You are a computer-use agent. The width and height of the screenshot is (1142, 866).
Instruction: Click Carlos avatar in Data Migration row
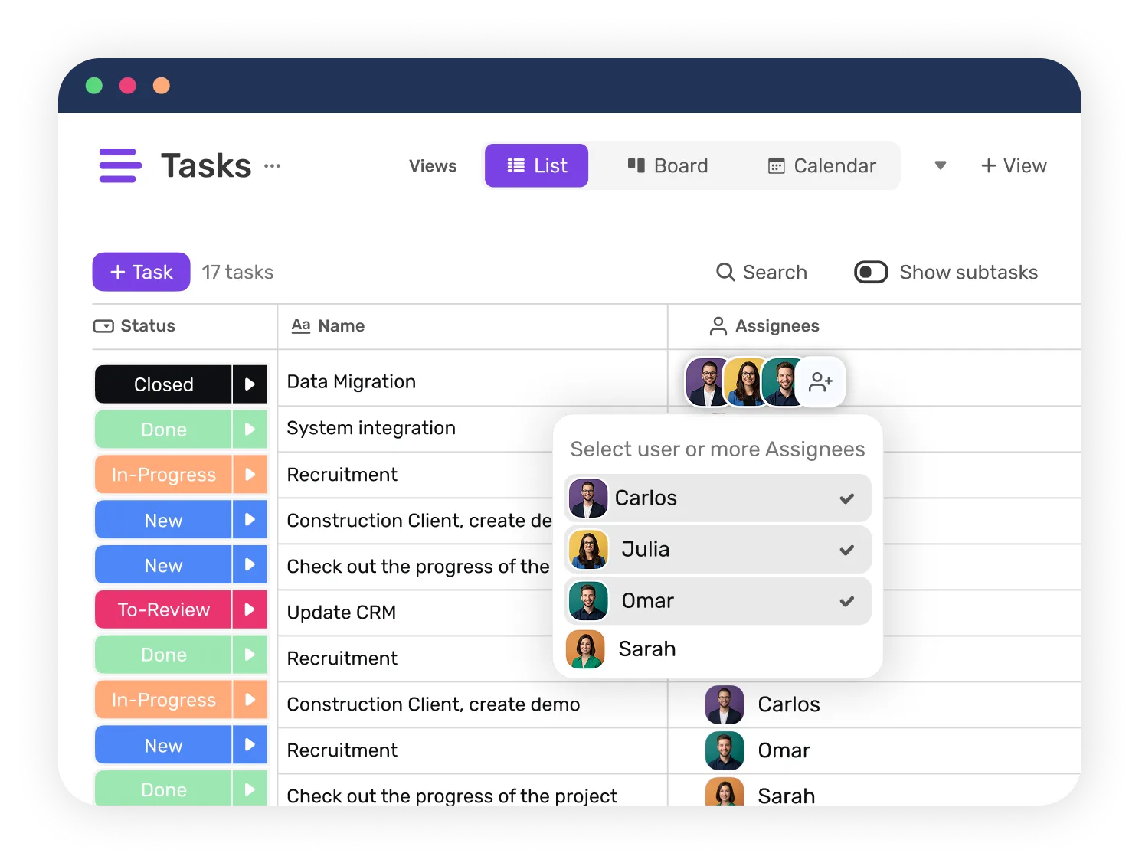point(705,381)
